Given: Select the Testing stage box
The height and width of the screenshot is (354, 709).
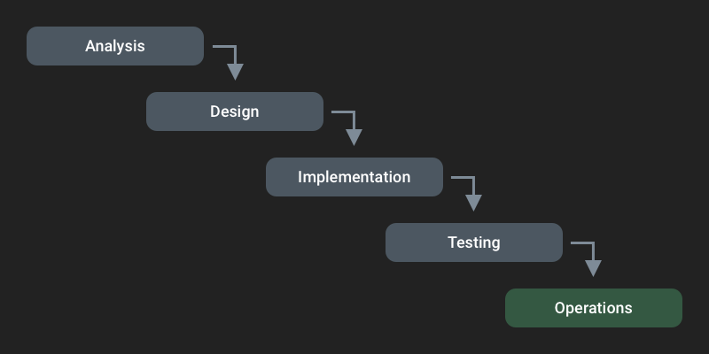Looking at the screenshot, I should 474,242.
